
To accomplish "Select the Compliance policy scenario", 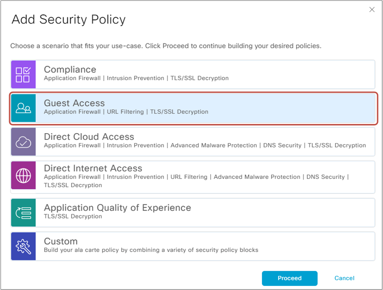I will (x=191, y=74).
